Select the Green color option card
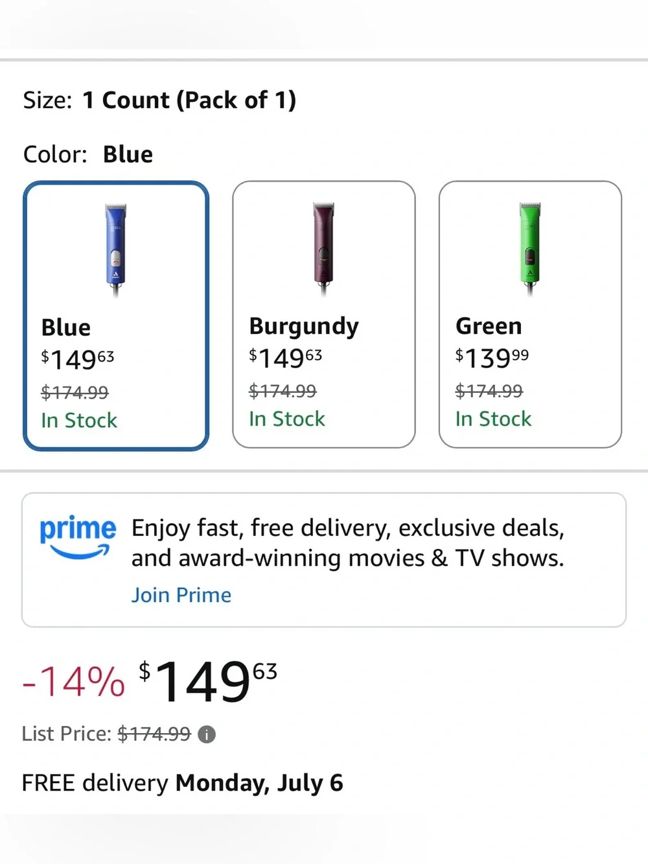 [530, 314]
